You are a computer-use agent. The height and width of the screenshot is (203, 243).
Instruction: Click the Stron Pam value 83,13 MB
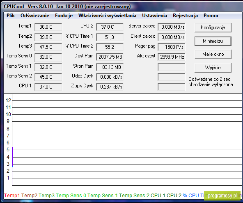[110, 67]
